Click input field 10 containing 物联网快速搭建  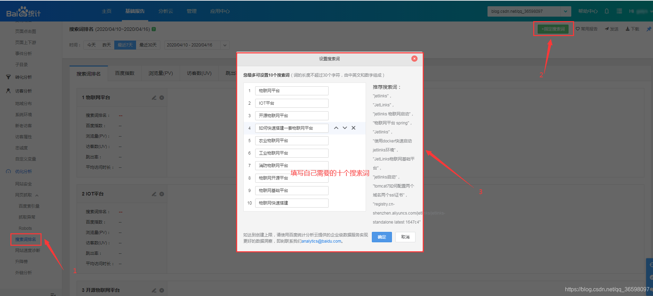[292, 203]
